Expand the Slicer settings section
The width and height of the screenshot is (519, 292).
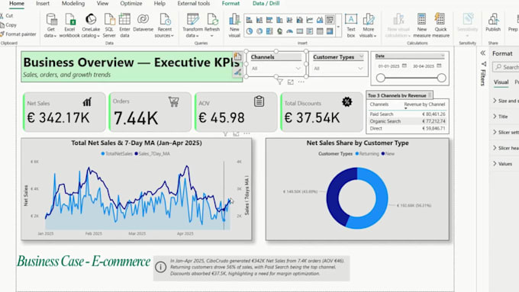click(505, 132)
